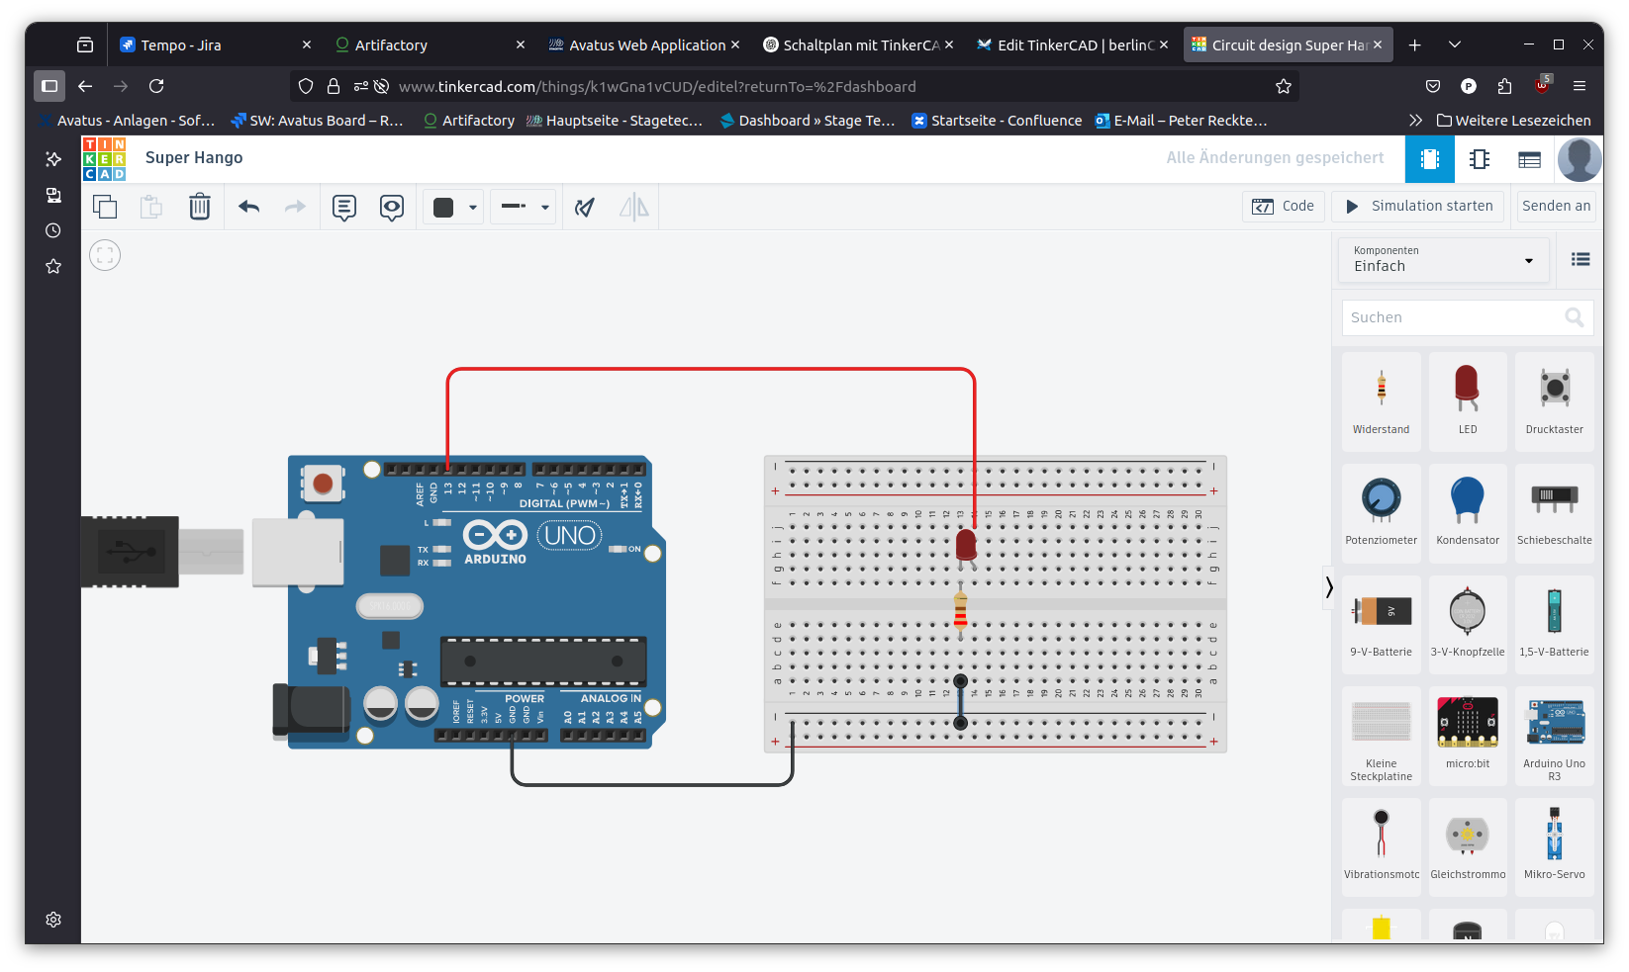Image resolution: width=1629 pixels, height=972 pixels.
Task: Open the Code editor
Action: pos(1284,206)
